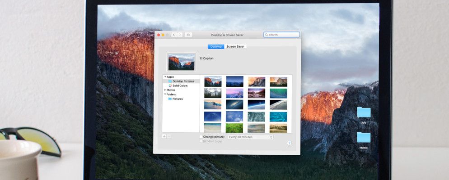
Task: Click the Desktop Pictures folder icon
Action: coord(170,81)
